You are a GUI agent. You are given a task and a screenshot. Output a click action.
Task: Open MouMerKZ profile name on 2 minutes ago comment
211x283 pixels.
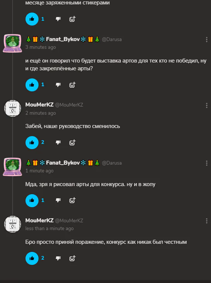coord(39,105)
